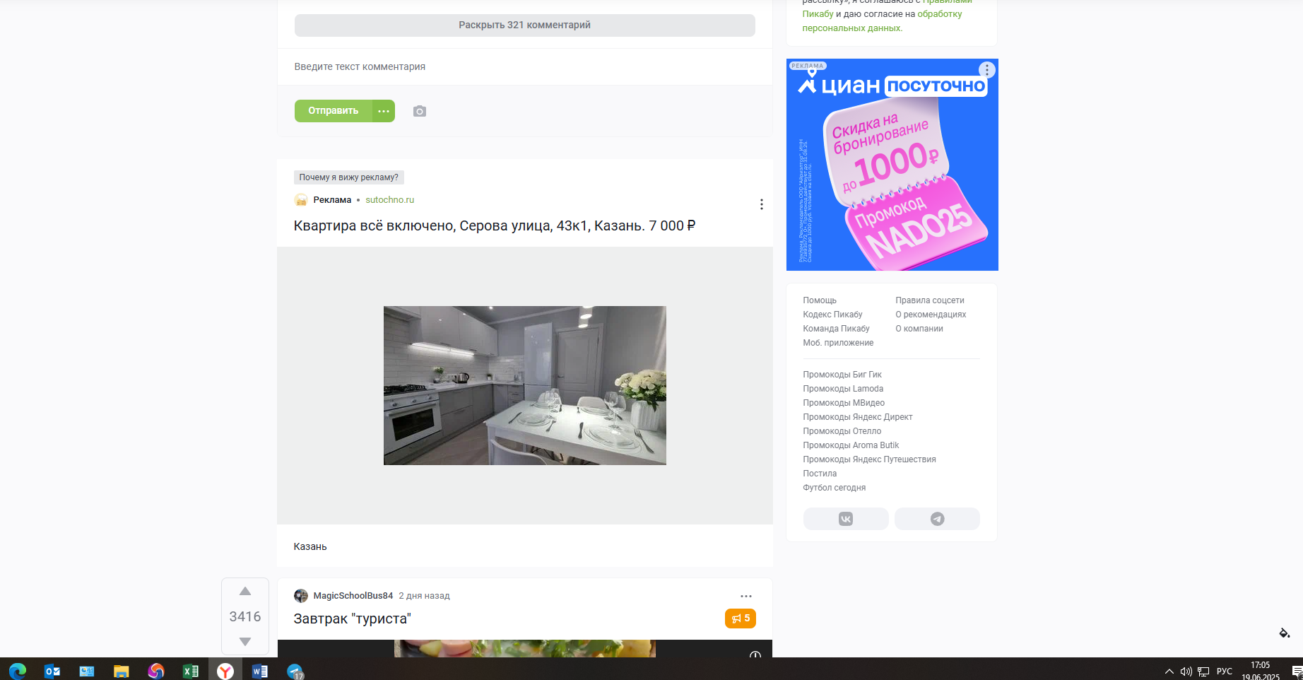Open Telegram from the taskbar
The width and height of the screenshot is (1303, 680).
tap(295, 671)
